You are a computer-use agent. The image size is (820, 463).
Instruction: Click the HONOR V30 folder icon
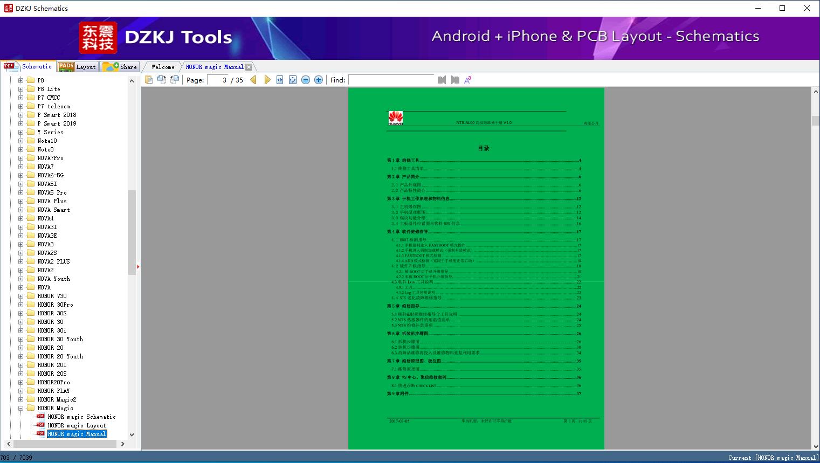tap(31, 296)
